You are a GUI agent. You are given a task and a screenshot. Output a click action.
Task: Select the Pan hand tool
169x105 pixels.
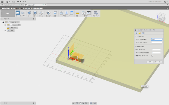(x=80, y=103)
